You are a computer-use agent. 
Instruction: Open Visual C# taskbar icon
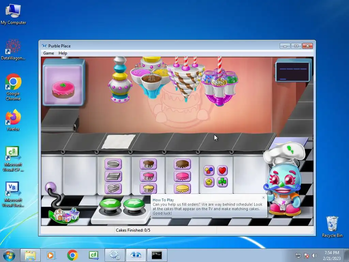click(x=93, y=255)
